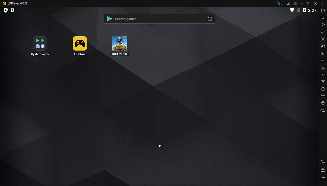Click the volume down icon

click(323, 32)
